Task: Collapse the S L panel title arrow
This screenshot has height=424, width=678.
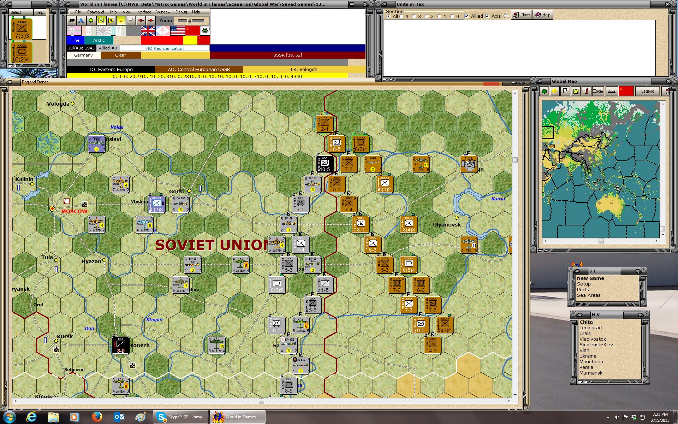Action: [577, 271]
